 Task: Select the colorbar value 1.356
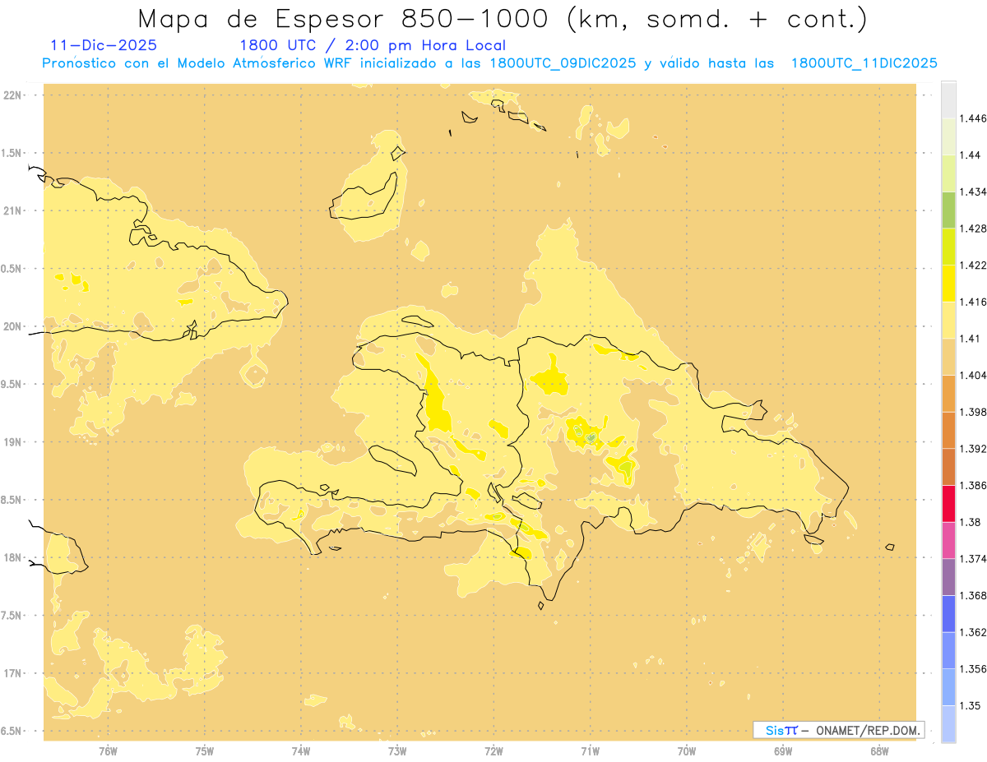974,668
